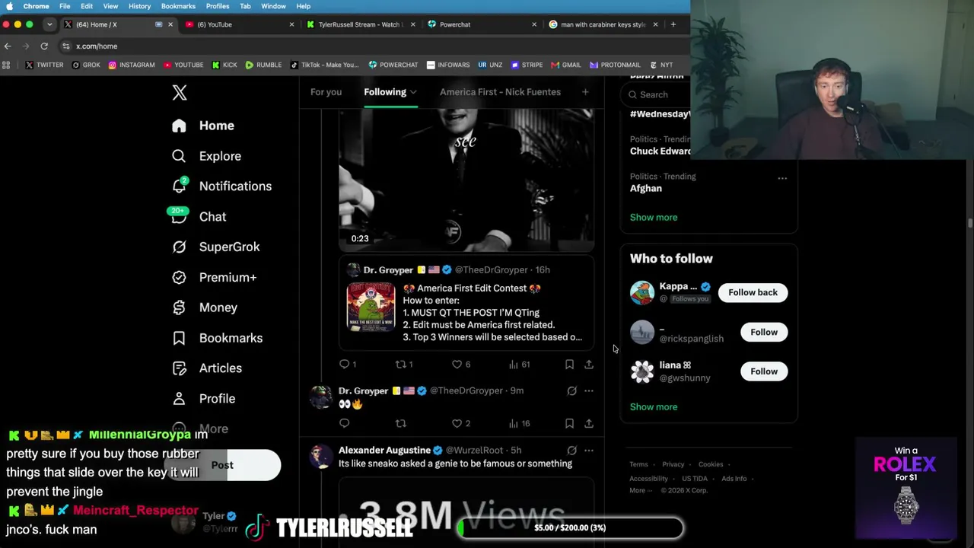This screenshot has height=548, width=974.
Task: Repost Dr. Groyper's 9m post
Action: (x=401, y=423)
